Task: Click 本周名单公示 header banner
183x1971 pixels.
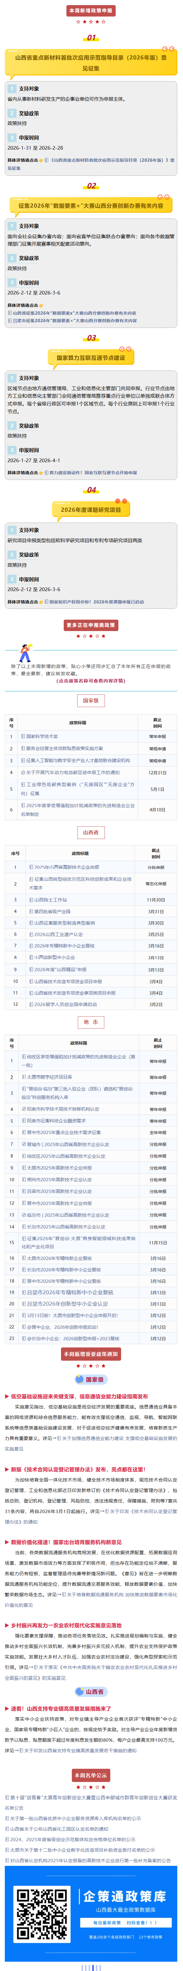Action: click(91, 1774)
